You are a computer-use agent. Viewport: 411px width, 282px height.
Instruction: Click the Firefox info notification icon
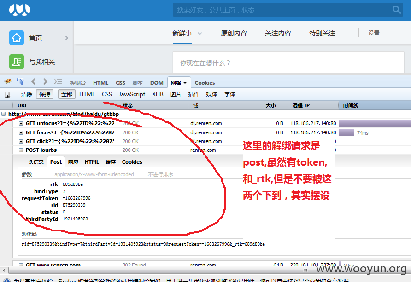click(x=7, y=281)
